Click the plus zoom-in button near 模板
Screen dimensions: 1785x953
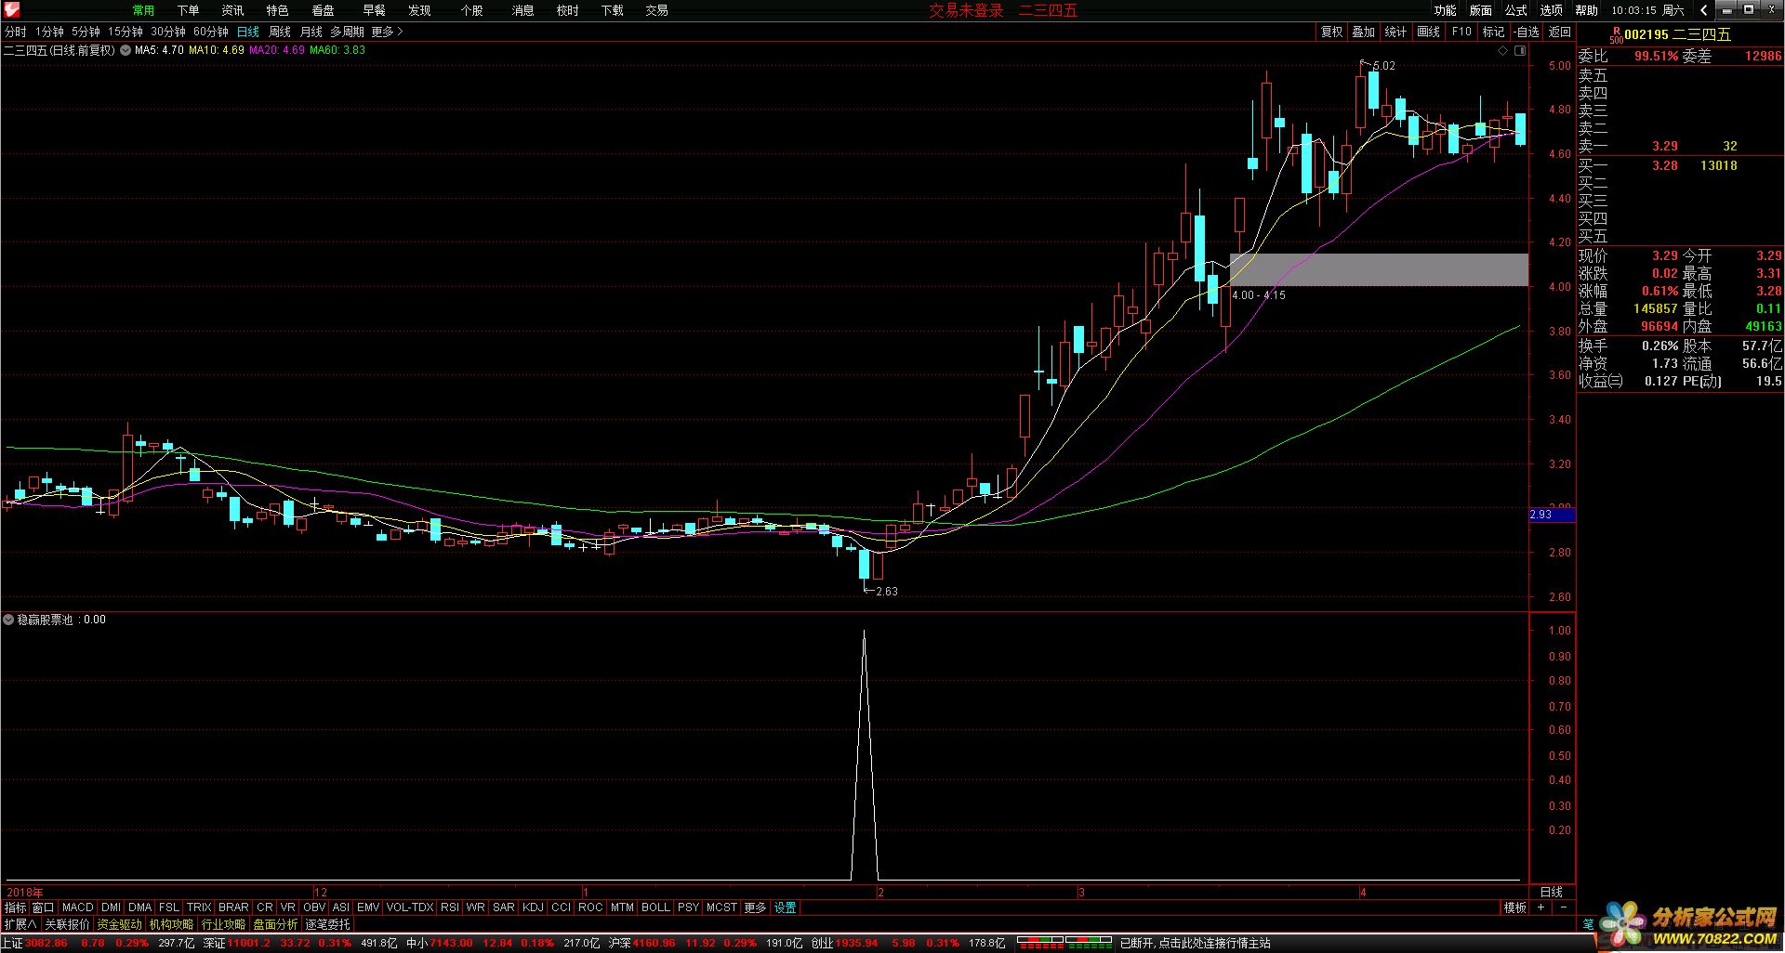coord(1541,907)
